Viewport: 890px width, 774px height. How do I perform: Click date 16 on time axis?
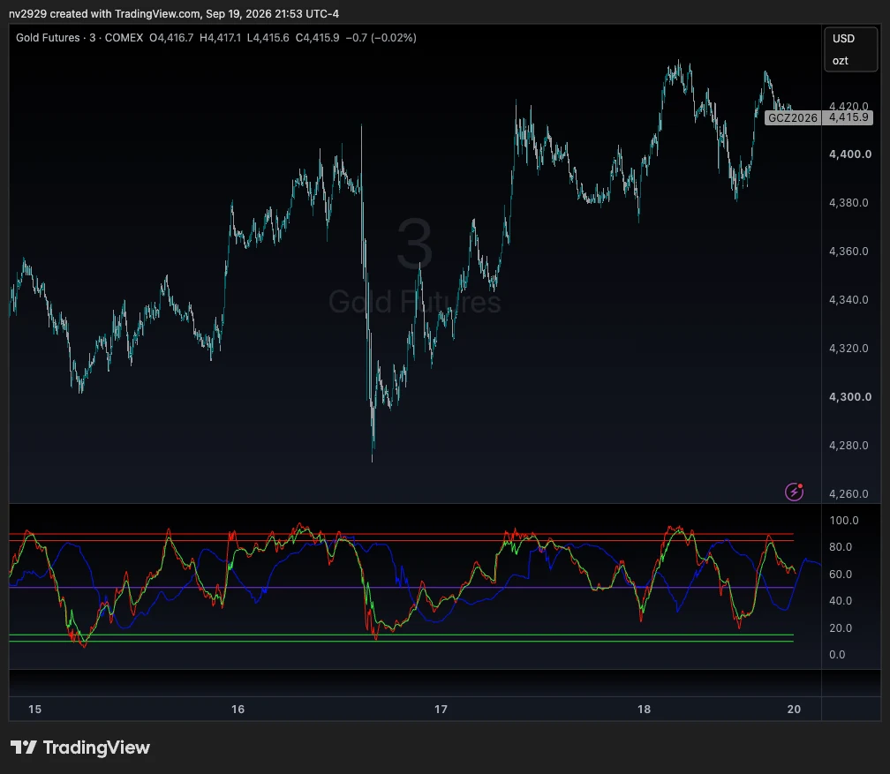pos(238,710)
